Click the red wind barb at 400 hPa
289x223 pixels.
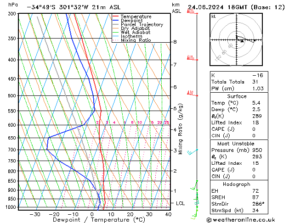click(x=192, y=58)
